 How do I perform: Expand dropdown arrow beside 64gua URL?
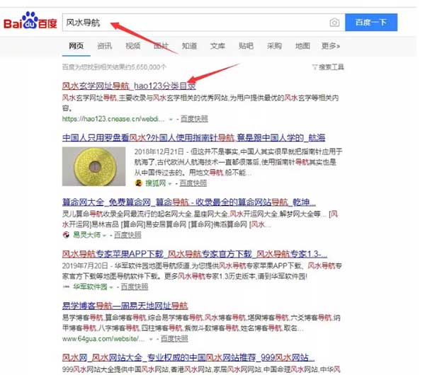pyautogui.click(x=151, y=339)
